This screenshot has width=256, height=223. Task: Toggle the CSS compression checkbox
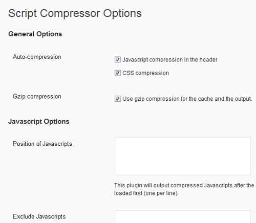(x=118, y=73)
